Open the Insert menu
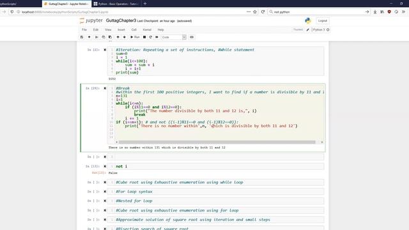This screenshot has height=230, width=409. (121, 30)
